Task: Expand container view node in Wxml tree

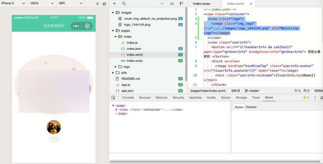Action: click(x=116, y=110)
